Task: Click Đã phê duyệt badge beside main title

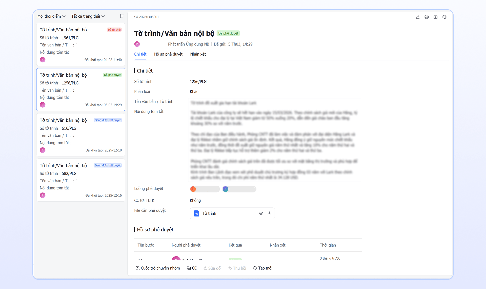Action: (x=228, y=33)
